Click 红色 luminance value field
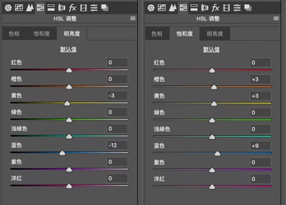The image size is (286, 205). 117,62
